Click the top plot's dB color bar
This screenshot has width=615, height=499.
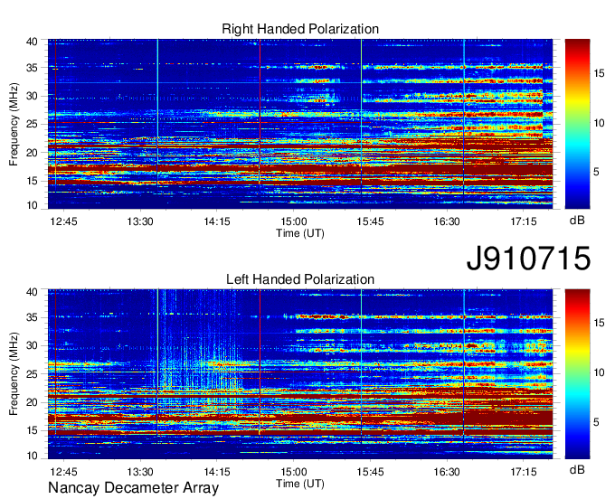point(577,124)
